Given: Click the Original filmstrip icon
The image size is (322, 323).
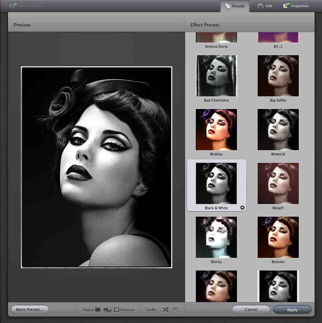Looking at the screenshot, I should [98, 310].
